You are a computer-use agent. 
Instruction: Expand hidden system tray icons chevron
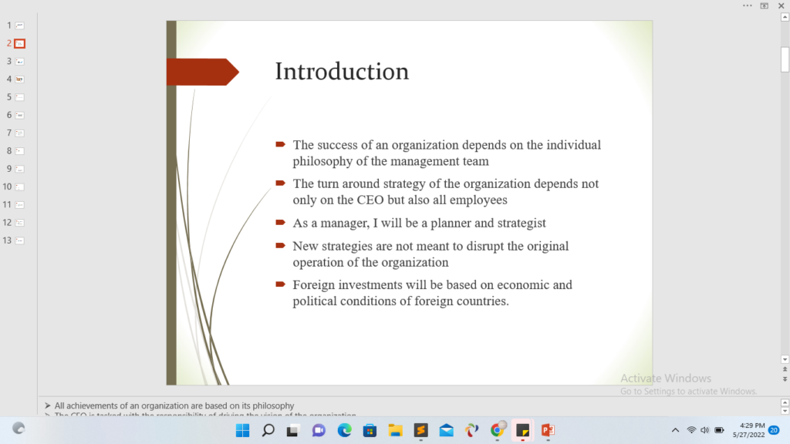click(675, 430)
